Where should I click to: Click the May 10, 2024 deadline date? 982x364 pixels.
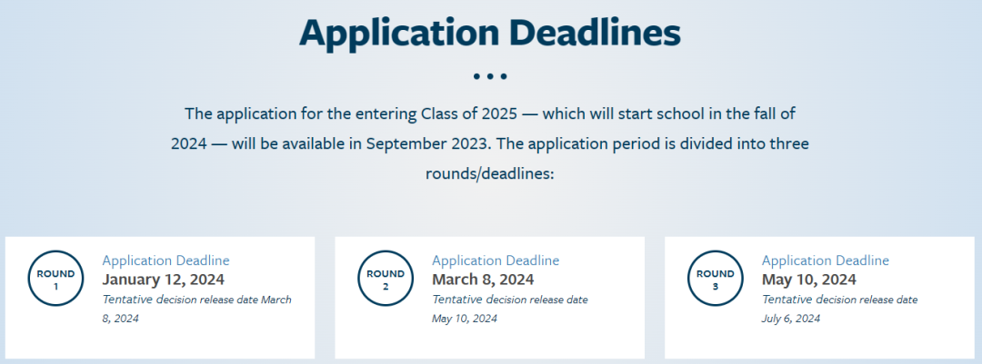point(809,279)
